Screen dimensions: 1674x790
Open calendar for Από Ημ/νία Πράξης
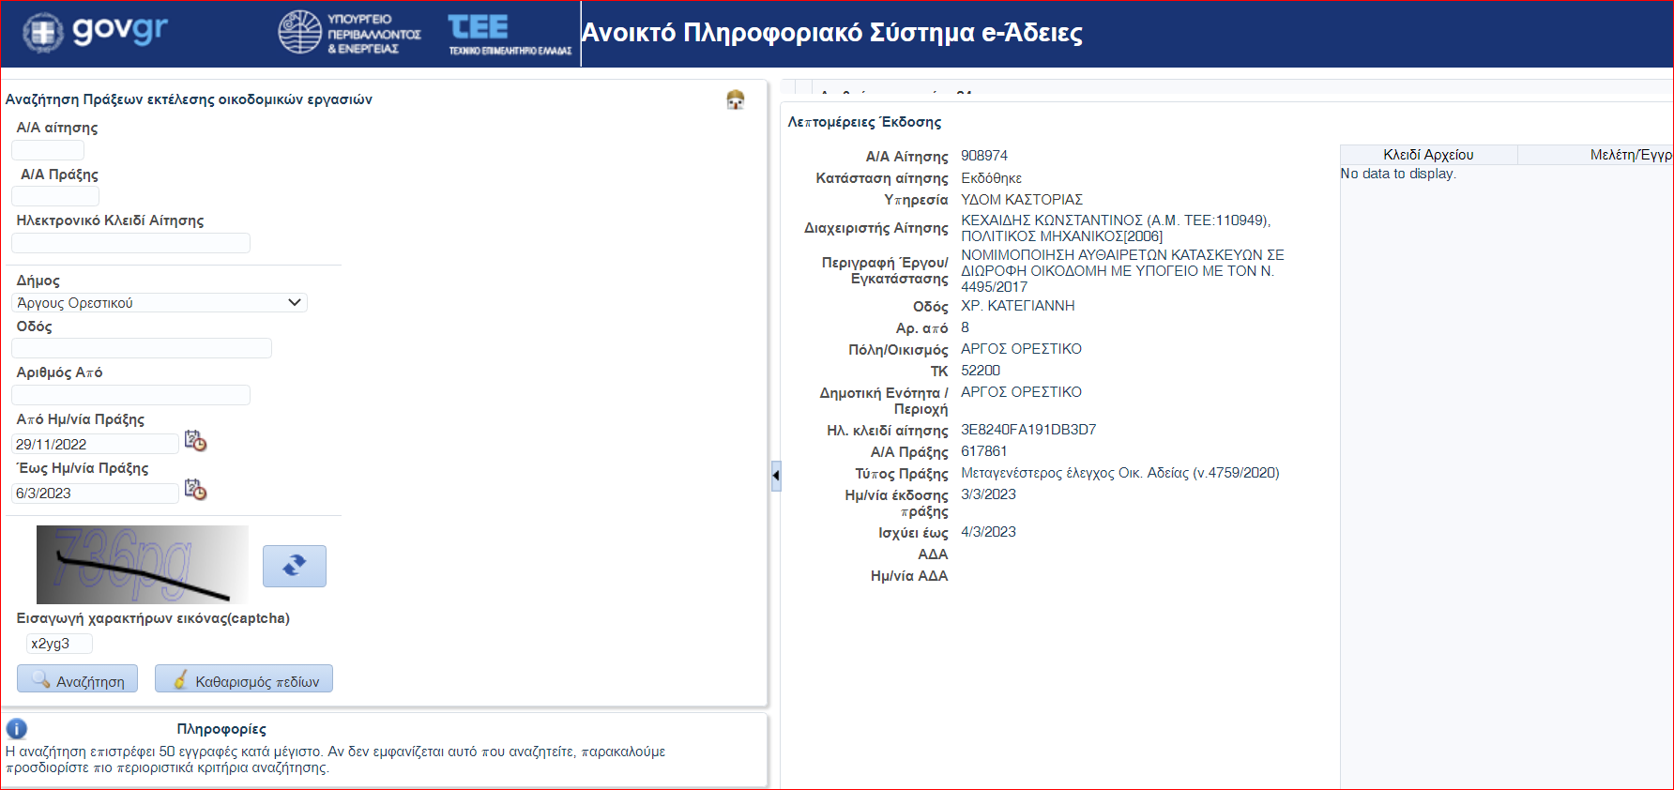pyautogui.click(x=195, y=441)
